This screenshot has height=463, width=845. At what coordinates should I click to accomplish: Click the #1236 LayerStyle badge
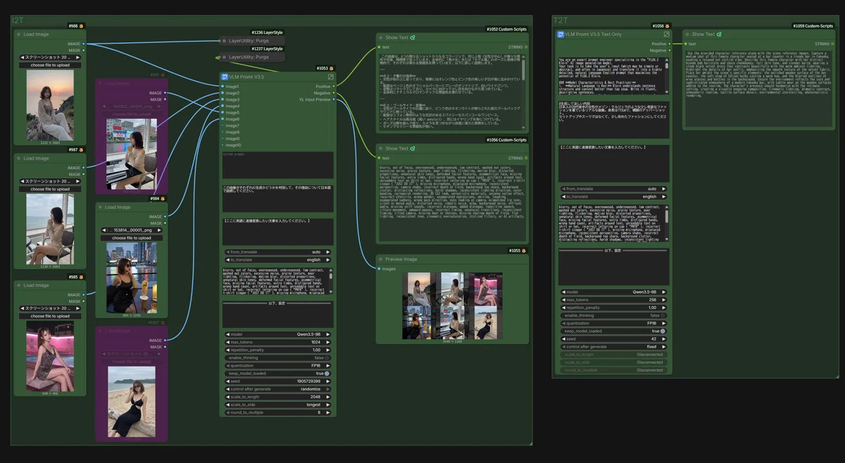tap(268, 32)
